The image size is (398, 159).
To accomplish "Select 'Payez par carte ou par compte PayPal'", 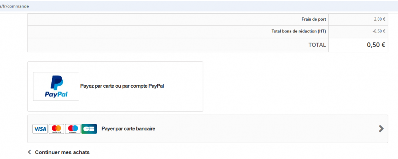I will [x=122, y=86].
